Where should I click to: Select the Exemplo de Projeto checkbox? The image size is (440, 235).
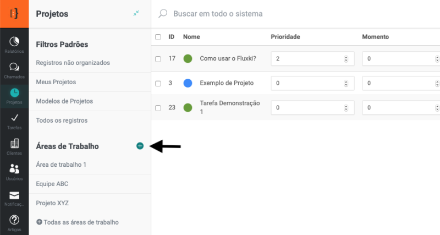pyautogui.click(x=158, y=84)
